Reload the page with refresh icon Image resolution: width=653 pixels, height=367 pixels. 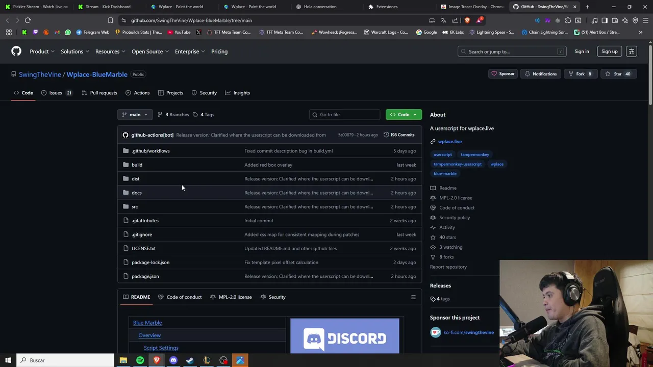click(x=28, y=20)
